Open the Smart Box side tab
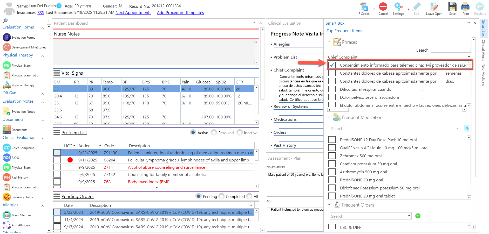Image resolution: width=489 pixels, height=234 pixels. [x=483, y=28]
